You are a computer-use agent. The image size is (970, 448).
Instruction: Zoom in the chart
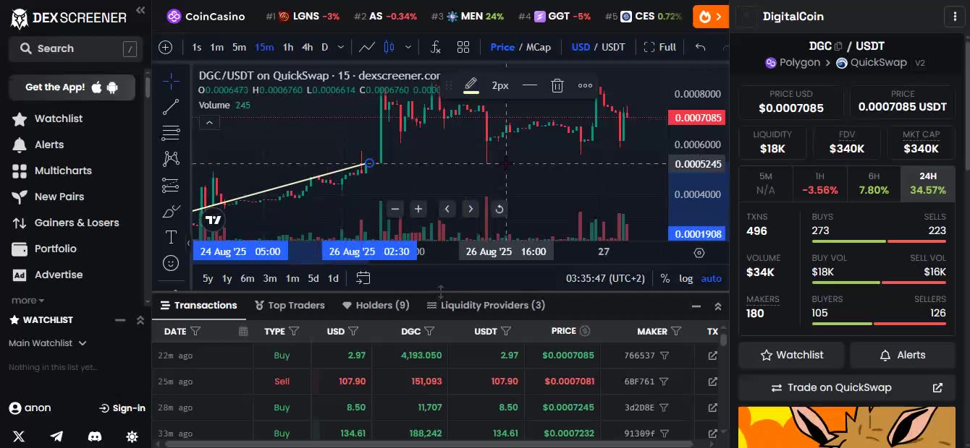tap(418, 210)
